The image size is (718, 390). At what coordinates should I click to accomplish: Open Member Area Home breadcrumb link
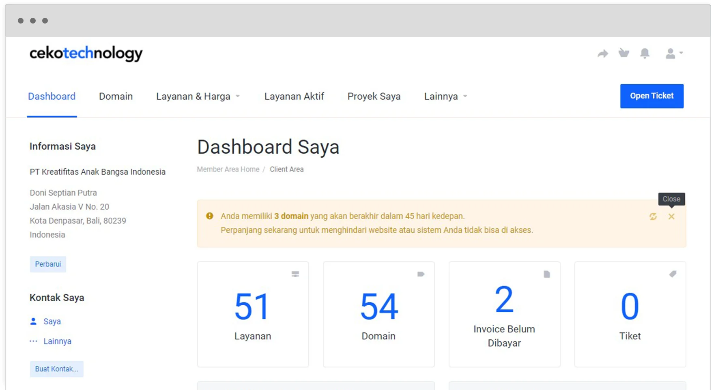tap(228, 169)
